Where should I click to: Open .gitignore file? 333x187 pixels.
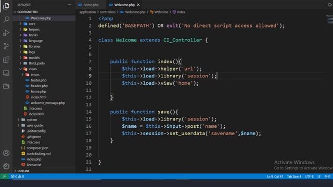(34, 137)
